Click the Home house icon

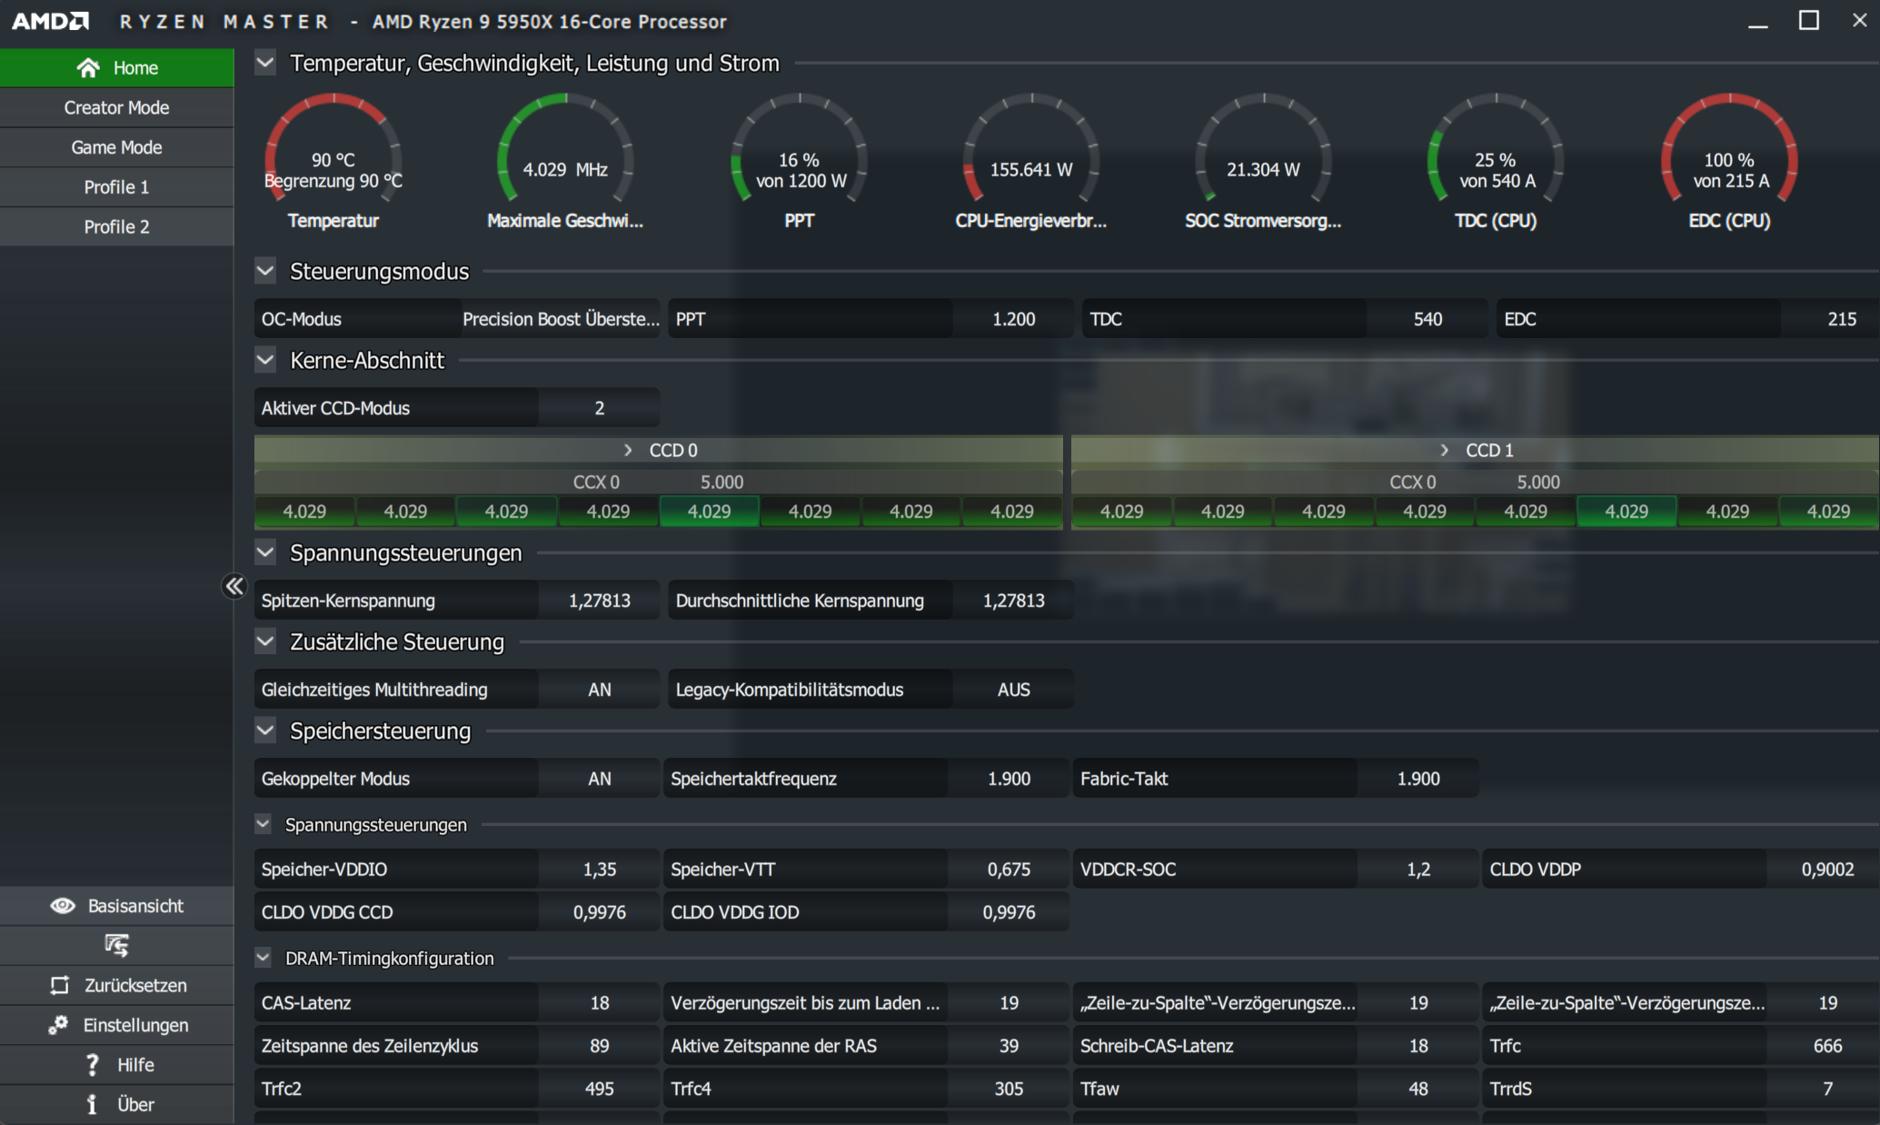[x=88, y=68]
